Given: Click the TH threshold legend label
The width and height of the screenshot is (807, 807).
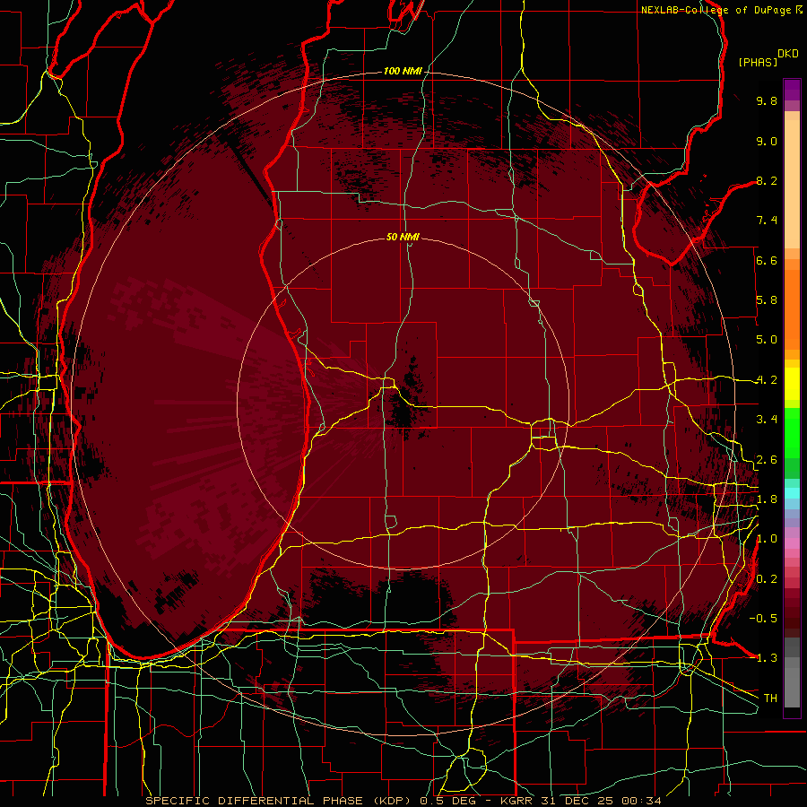Looking at the screenshot, I should click(770, 699).
